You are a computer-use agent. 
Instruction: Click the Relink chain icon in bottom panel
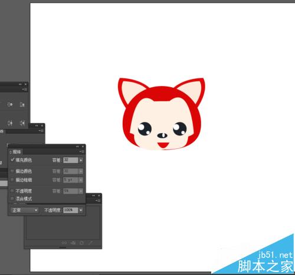[x=64, y=243]
